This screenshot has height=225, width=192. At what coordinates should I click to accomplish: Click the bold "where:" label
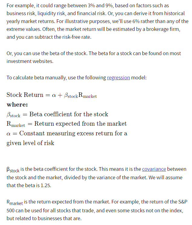pyautogui.click(x=17, y=105)
